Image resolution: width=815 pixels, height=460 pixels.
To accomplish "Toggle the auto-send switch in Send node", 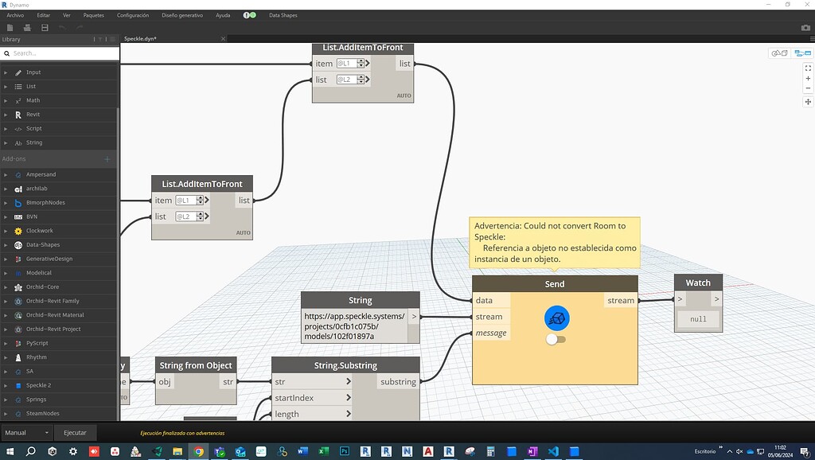I will pos(556,339).
